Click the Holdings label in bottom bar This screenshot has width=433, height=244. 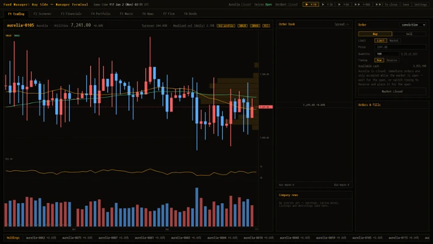(13, 238)
